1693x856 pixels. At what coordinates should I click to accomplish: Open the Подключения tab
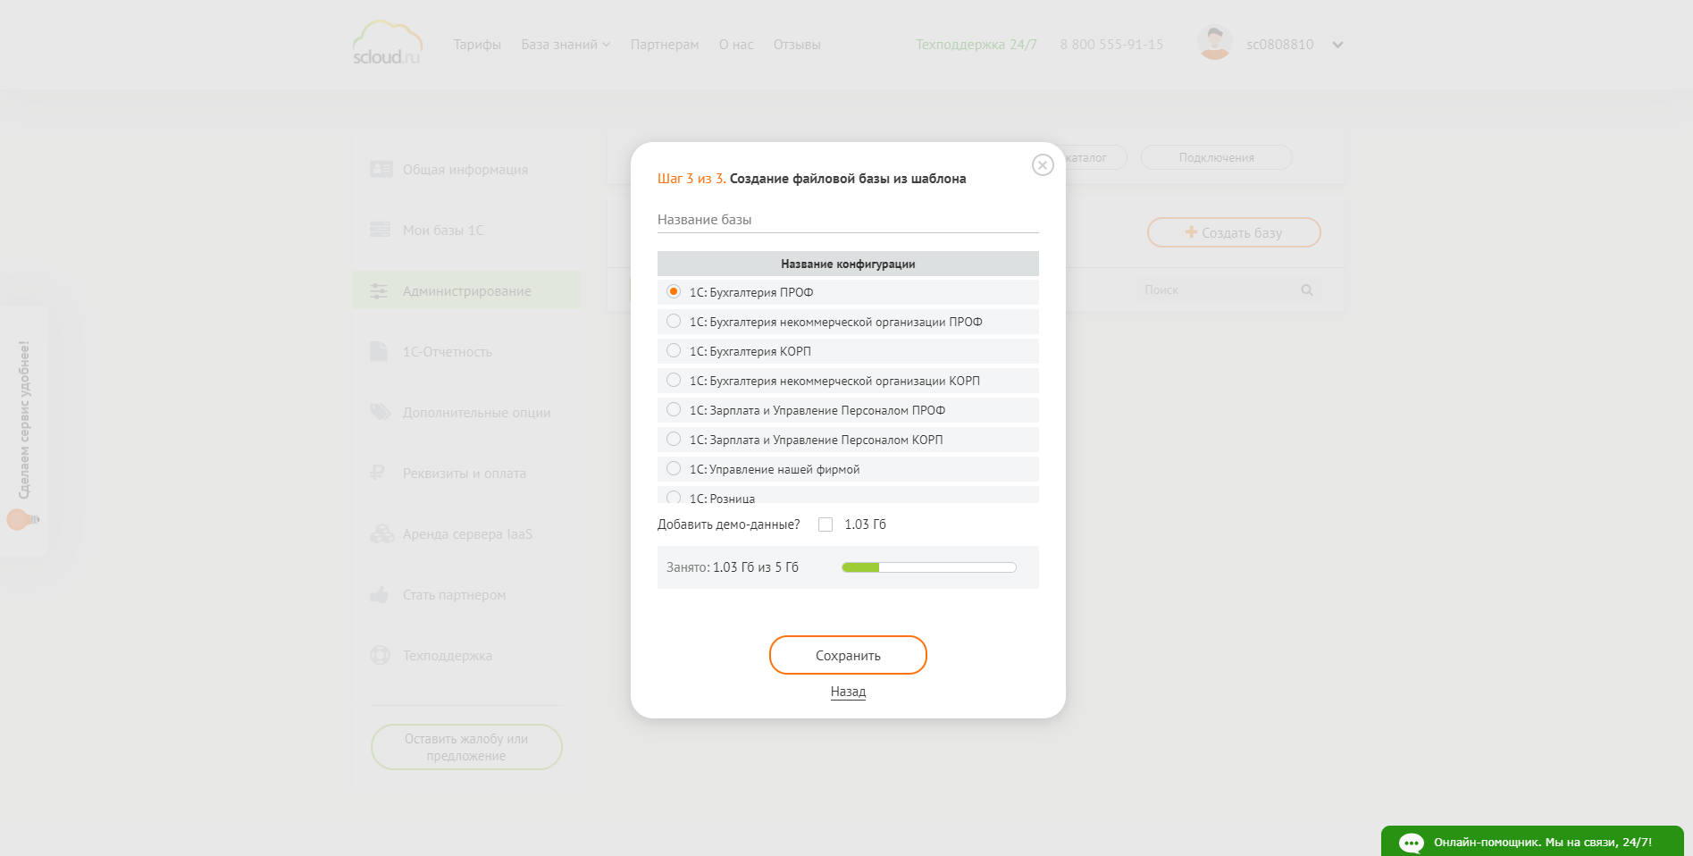[1216, 157]
